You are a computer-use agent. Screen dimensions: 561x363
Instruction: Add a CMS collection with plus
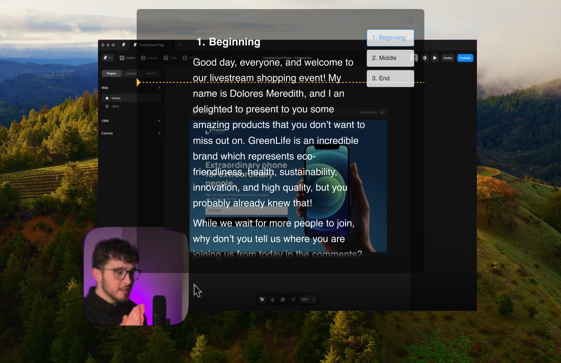coord(159,121)
